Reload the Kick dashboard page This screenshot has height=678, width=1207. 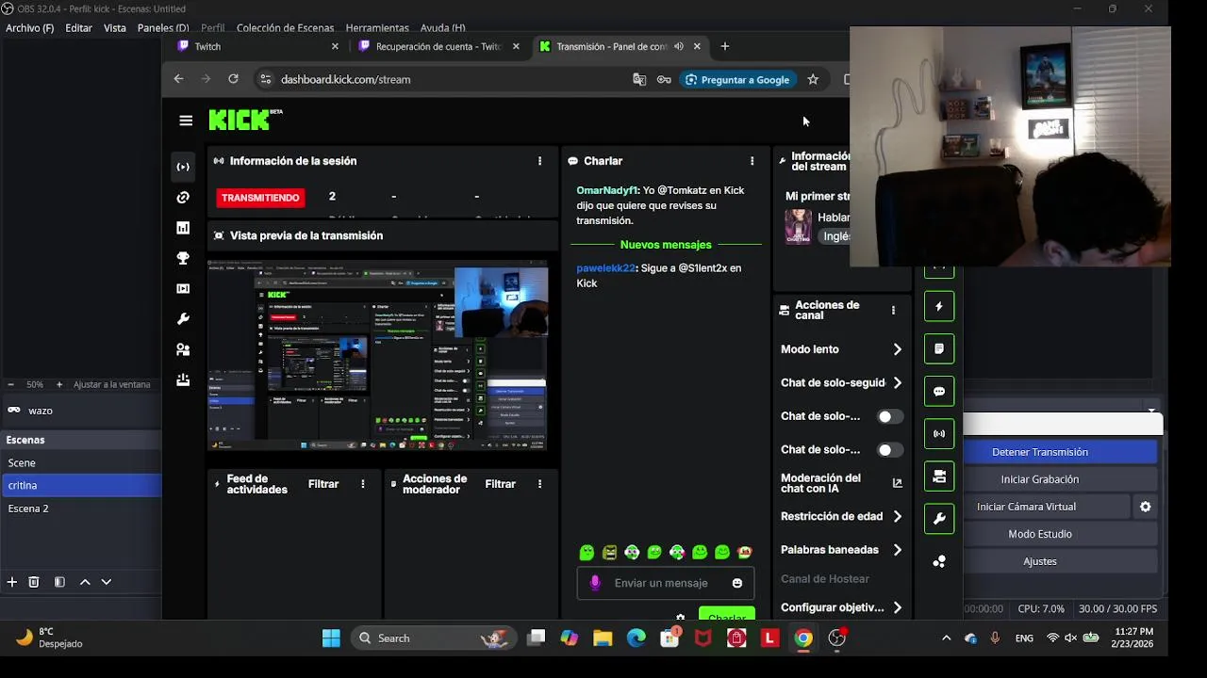click(x=233, y=79)
